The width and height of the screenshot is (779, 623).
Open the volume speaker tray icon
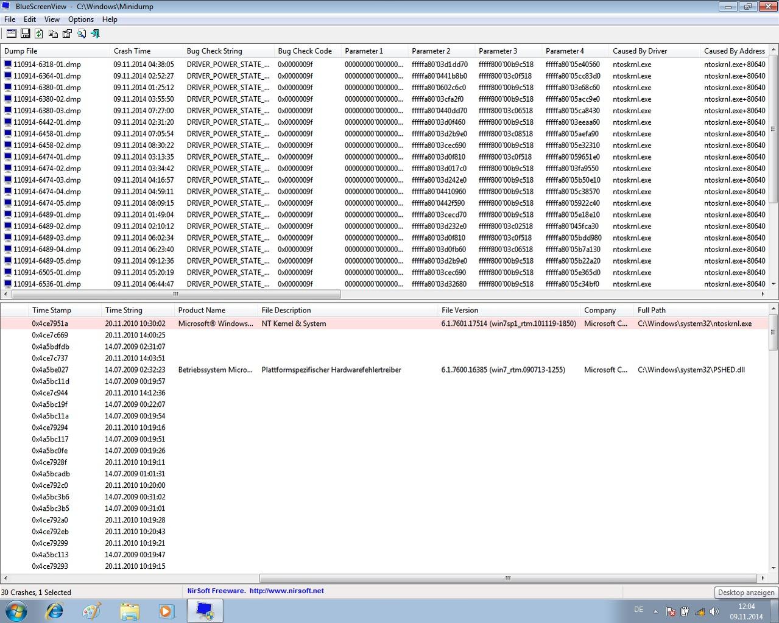pyautogui.click(x=714, y=611)
